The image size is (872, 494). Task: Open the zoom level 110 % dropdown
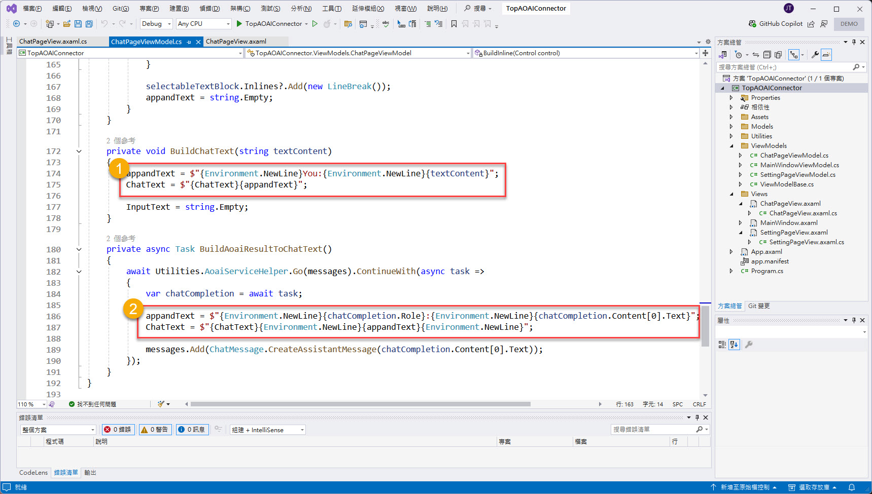[31, 404]
